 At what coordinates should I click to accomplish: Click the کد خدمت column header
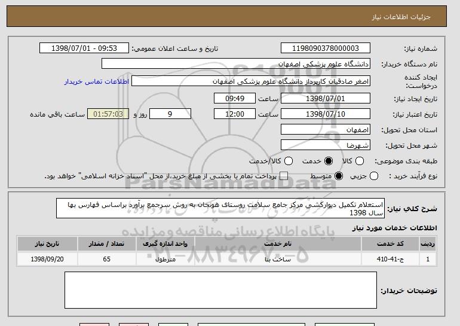click(x=390, y=244)
